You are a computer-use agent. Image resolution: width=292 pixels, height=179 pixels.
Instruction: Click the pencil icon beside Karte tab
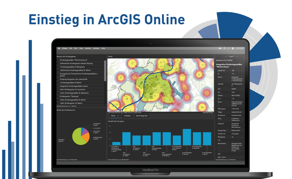(118, 116)
